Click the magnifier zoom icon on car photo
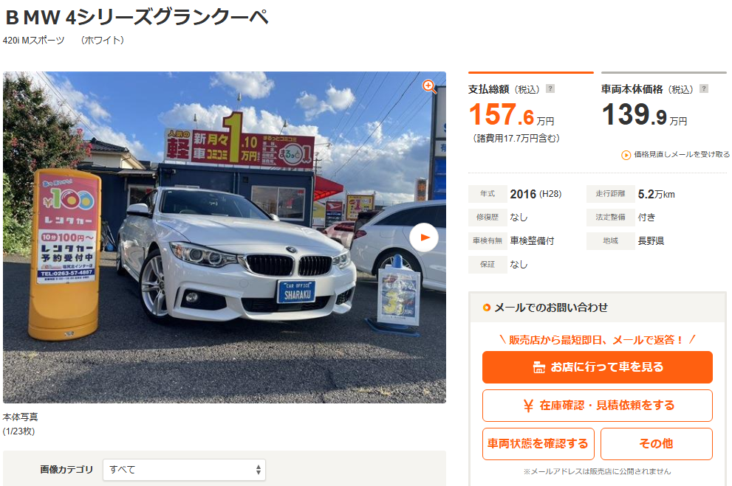Image resolution: width=732 pixels, height=486 pixels. coord(429,86)
